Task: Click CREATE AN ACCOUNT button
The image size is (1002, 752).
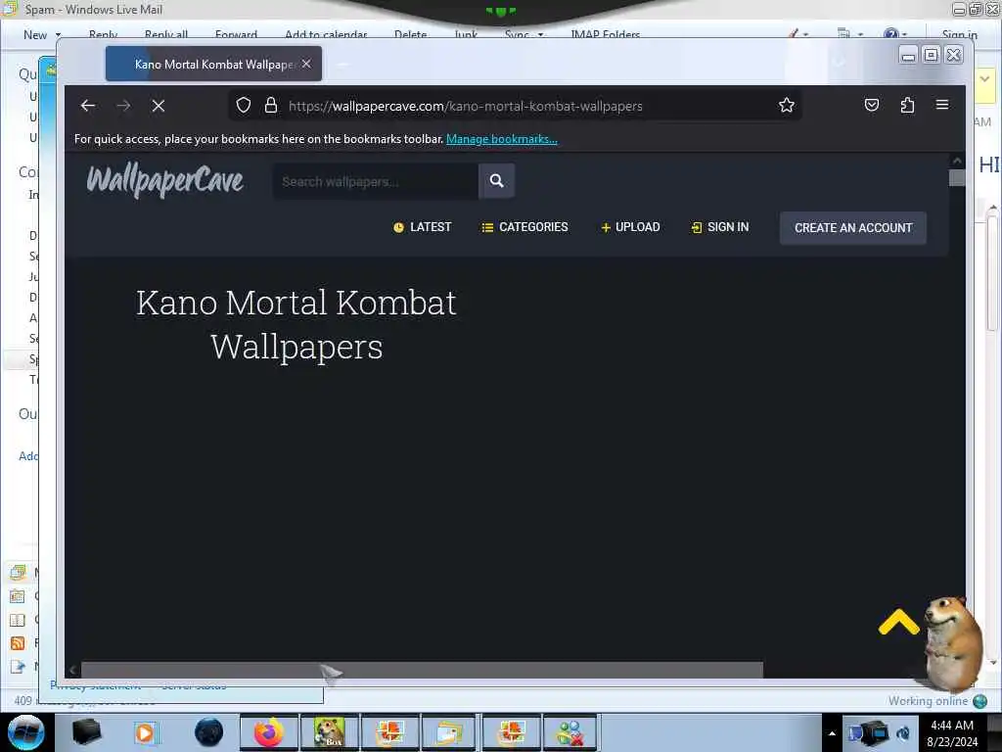Action: tap(853, 227)
